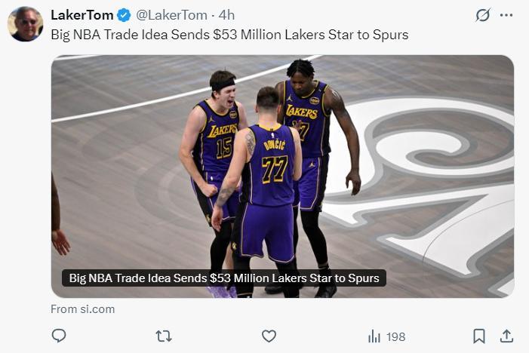Open the Grok explain-post icon
529x353 pixels.
(482, 15)
